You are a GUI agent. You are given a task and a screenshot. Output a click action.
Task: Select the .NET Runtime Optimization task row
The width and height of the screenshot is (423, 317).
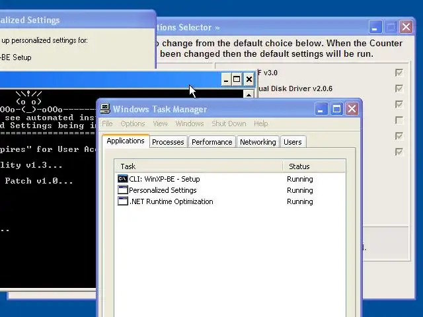pos(231,201)
